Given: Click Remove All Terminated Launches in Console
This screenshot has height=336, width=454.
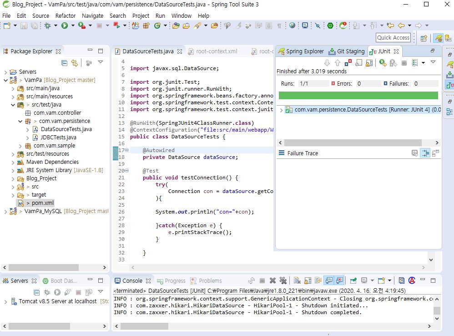Looking at the screenshot, I should [x=283, y=280].
